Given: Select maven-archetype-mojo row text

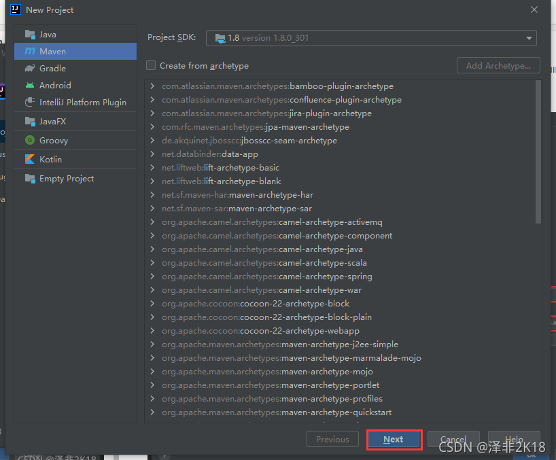Looking at the screenshot, I should 267,372.
